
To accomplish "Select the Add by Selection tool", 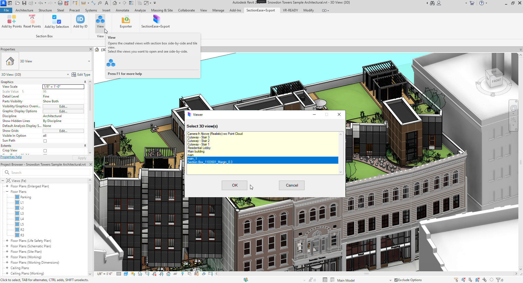I will (57, 21).
